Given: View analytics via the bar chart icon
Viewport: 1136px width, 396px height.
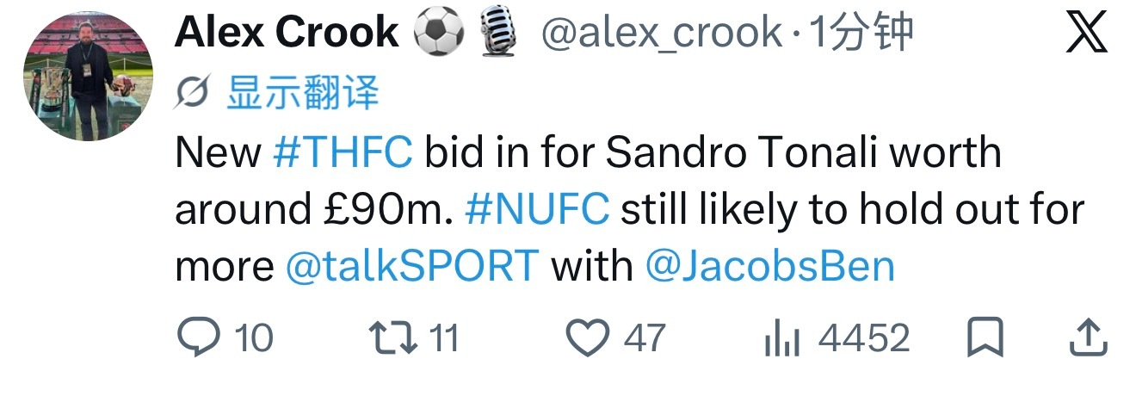Looking at the screenshot, I should point(782,339).
